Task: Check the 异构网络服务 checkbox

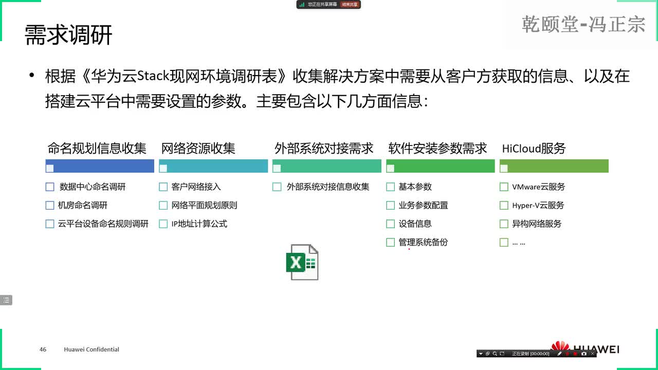Action: pyautogui.click(x=504, y=224)
